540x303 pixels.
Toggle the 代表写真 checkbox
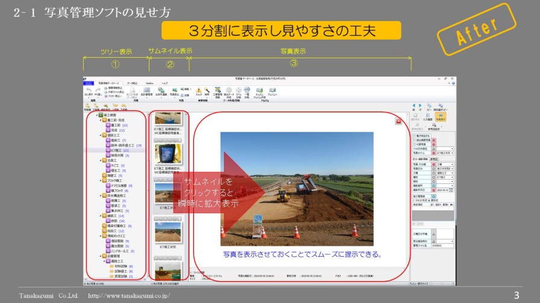415,144
